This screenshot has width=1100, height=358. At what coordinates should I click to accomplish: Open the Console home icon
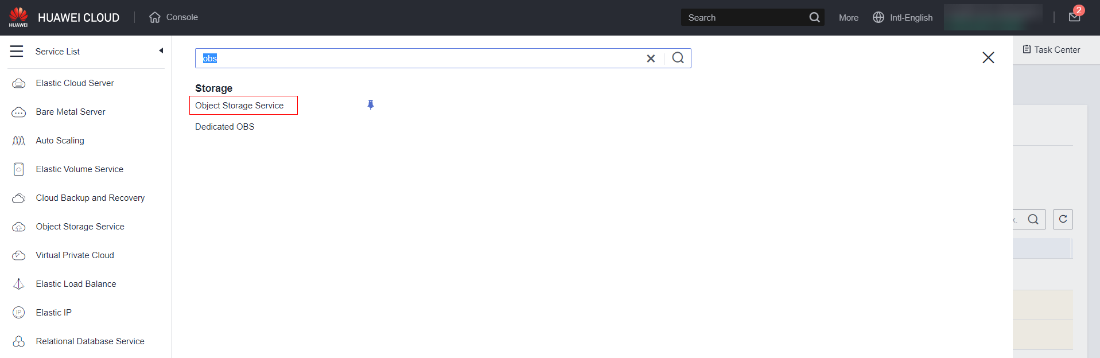pos(155,17)
